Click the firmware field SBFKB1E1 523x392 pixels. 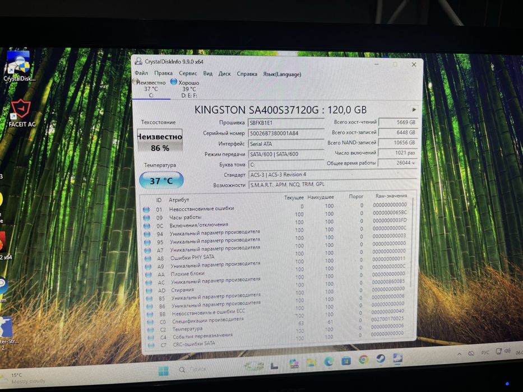tap(286, 123)
